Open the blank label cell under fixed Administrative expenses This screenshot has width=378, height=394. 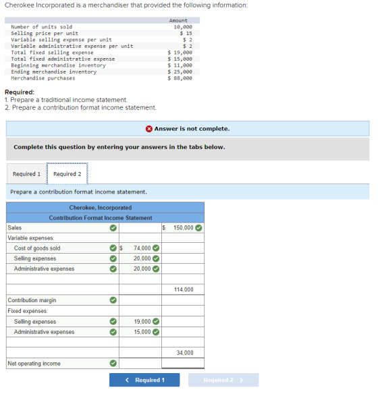point(63,342)
